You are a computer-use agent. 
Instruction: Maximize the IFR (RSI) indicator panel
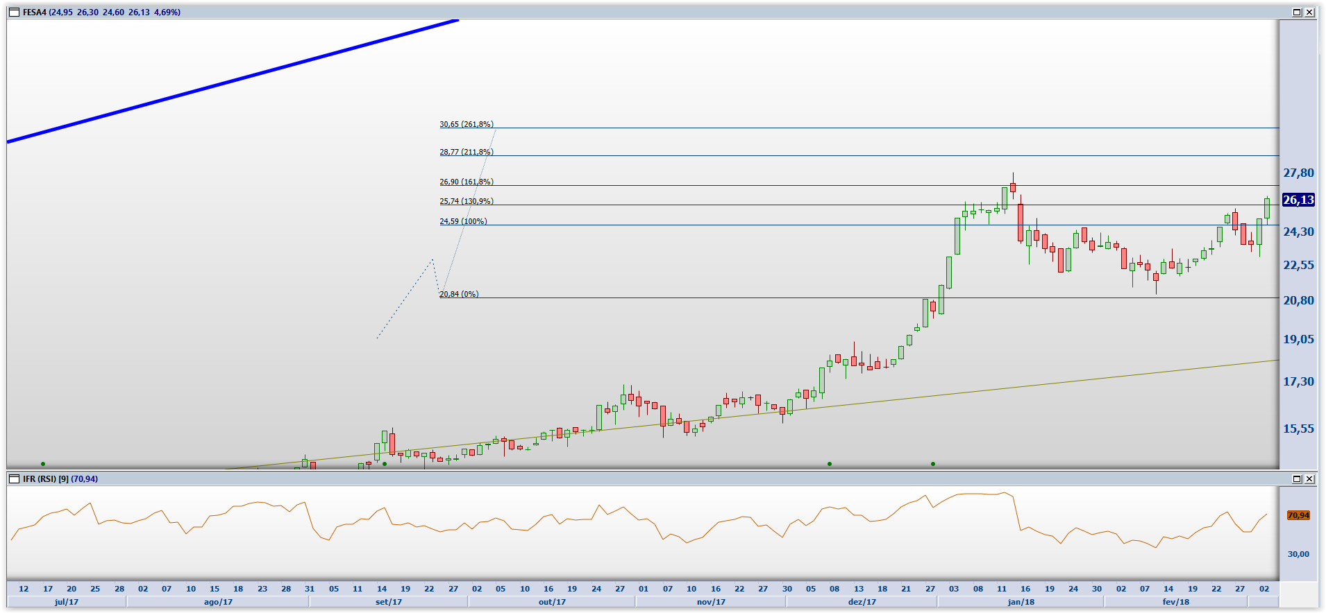[1297, 479]
